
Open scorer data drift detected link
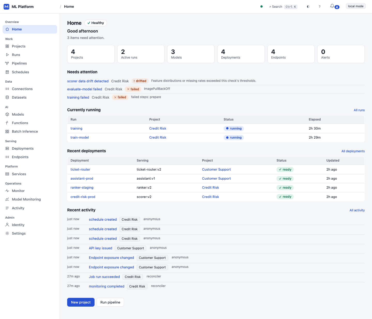[88, 81]
